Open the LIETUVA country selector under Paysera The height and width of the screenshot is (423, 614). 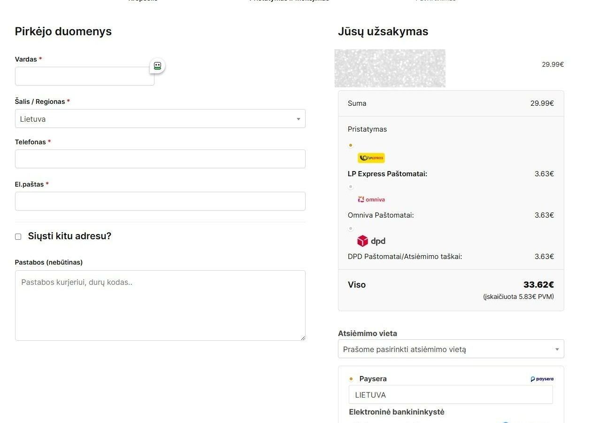point(451,395)
